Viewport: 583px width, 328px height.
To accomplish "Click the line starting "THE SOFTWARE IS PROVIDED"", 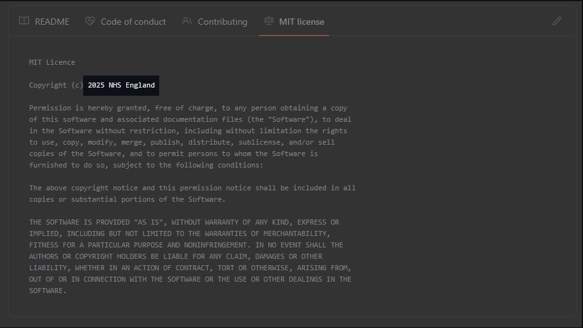I will [184, 222].
